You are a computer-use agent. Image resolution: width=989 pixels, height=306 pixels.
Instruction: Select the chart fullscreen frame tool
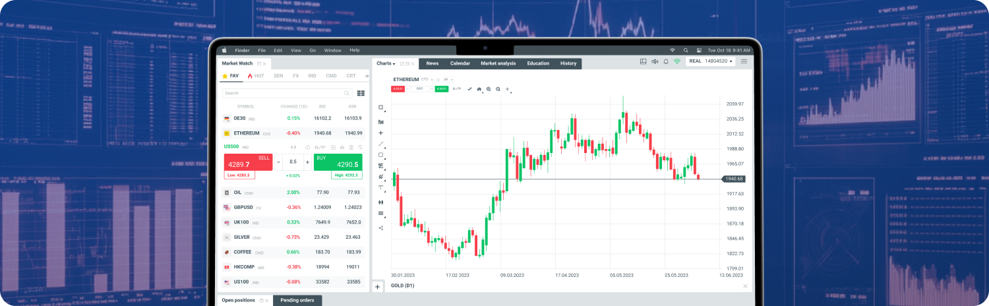pyautogui.click(x=380, y=107)
